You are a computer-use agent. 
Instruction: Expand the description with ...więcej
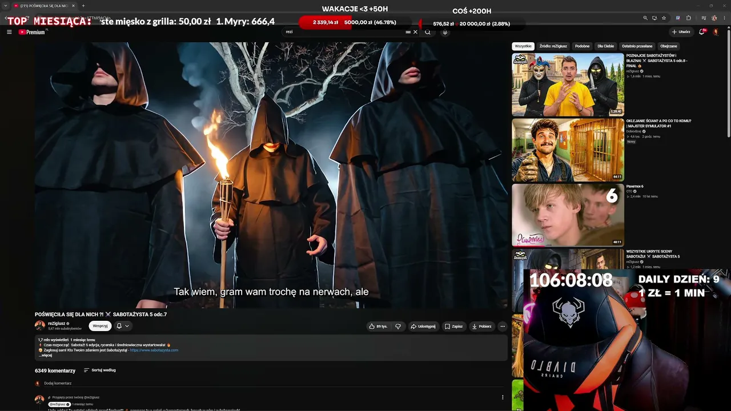(x=46, y=355)
